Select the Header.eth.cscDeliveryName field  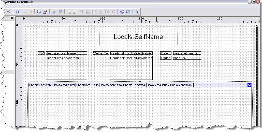tap(131, 53)
